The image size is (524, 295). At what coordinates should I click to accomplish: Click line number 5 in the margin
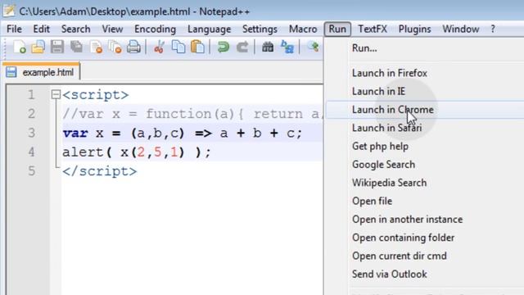31,171
